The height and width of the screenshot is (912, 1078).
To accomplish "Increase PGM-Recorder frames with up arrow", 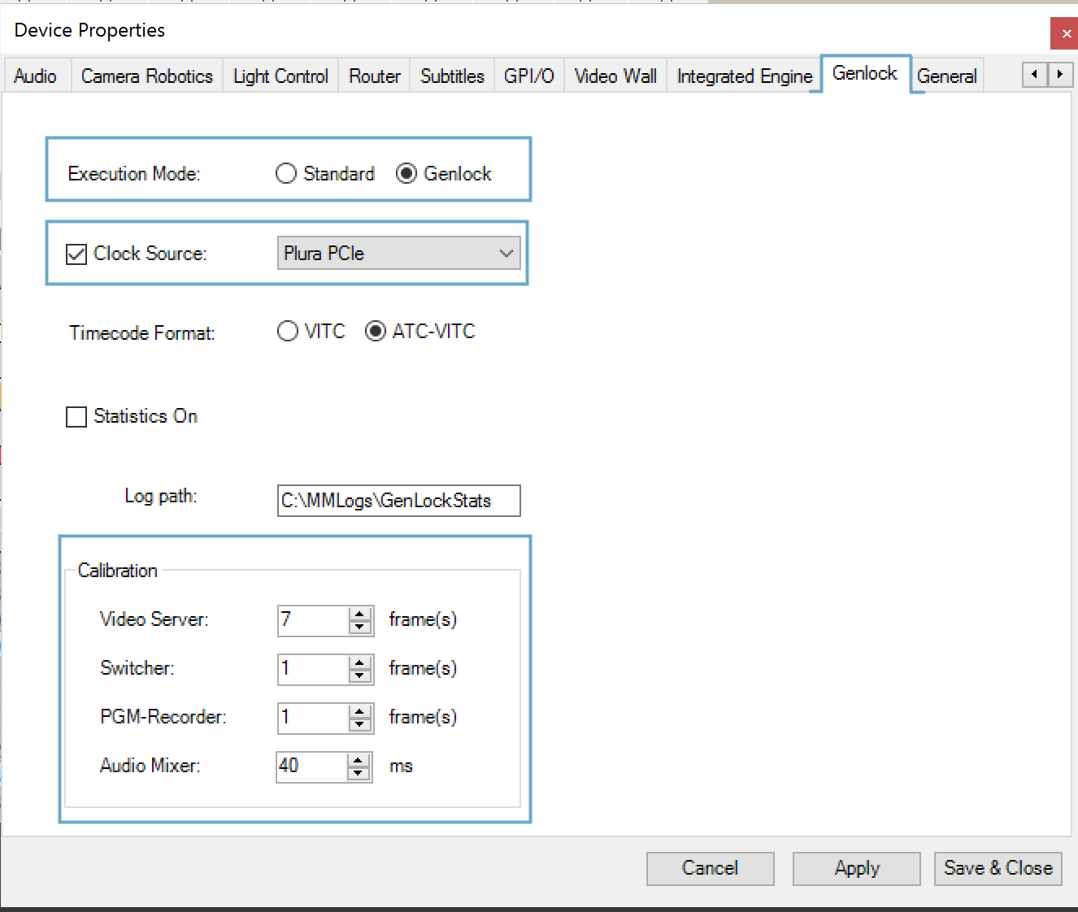I will tap(360, 711).
